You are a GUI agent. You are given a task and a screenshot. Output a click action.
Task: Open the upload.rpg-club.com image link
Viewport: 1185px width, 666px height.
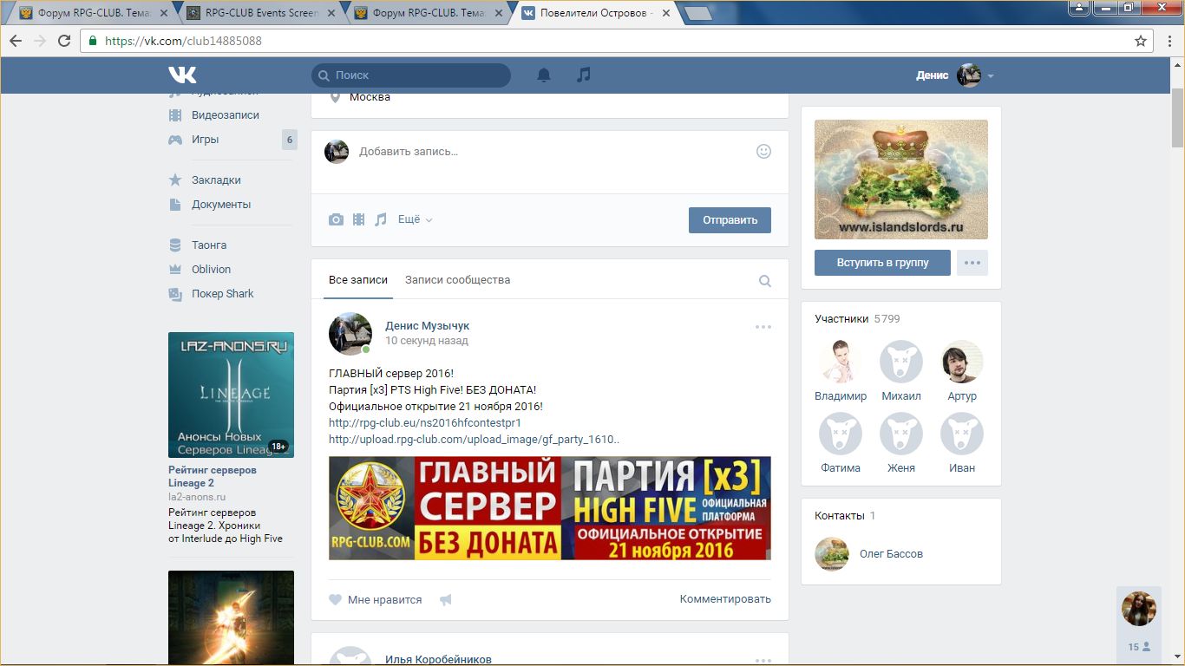(x=475, y=440)
